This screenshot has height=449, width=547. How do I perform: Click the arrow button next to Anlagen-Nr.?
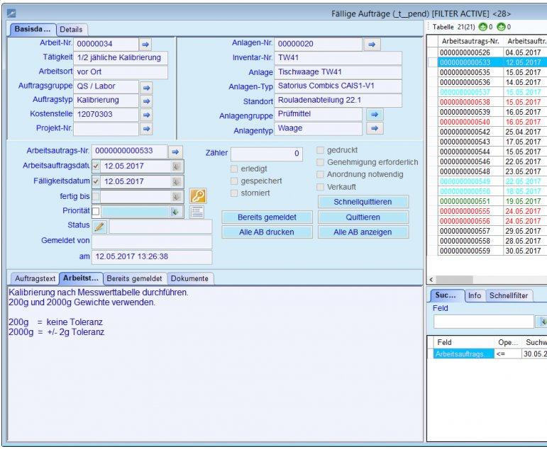(372, 45)
